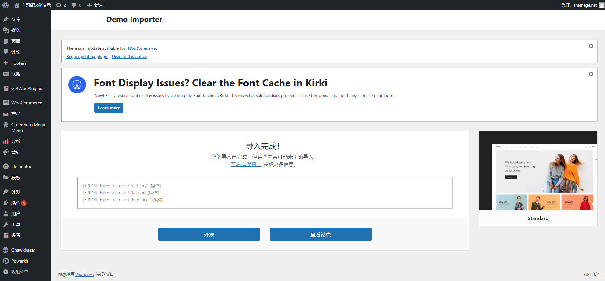This screenshot has width=605, height=281.
Task: Click the 分析 bar chart icon
Action: point(6,141)
